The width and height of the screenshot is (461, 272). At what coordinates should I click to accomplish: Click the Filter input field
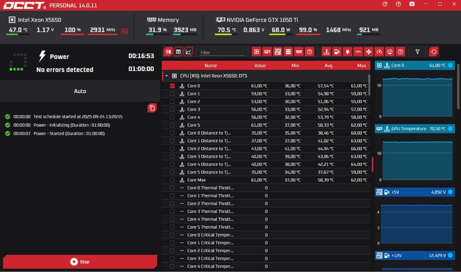[x=222, y=52]
